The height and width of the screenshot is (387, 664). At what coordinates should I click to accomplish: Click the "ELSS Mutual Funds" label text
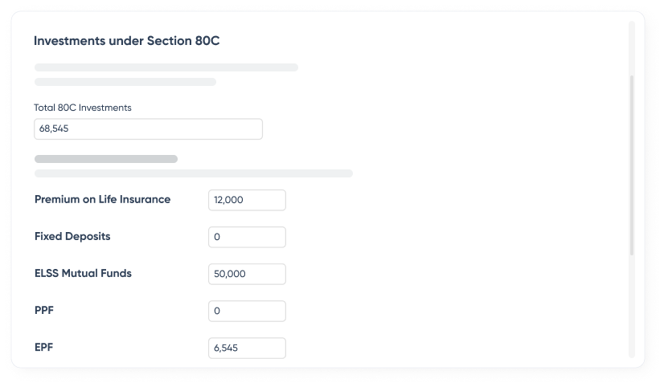tap(83, 273)
